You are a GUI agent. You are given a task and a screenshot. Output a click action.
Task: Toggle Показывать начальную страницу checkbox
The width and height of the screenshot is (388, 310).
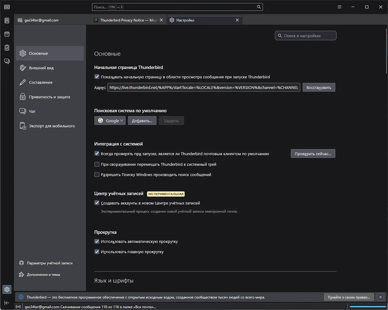click(x=97, y=77)
